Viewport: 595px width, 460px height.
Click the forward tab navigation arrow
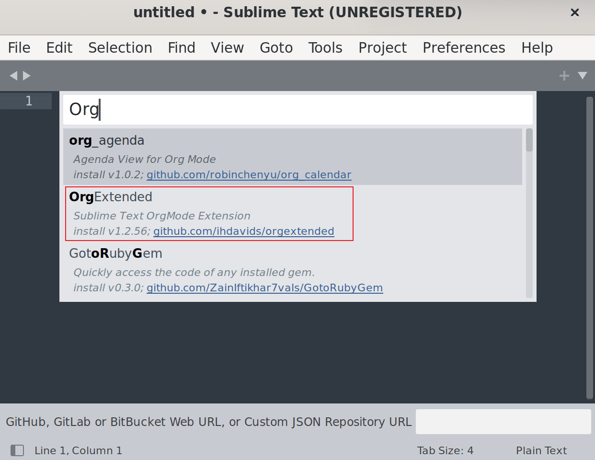tap(27, 76)
